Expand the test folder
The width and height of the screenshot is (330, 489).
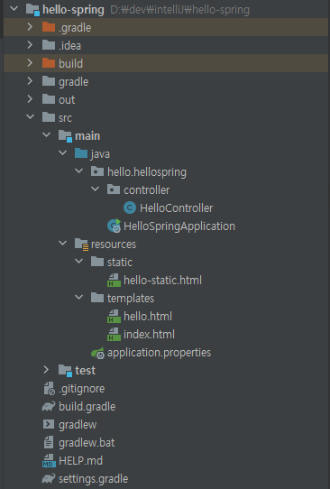click(46, 370)
